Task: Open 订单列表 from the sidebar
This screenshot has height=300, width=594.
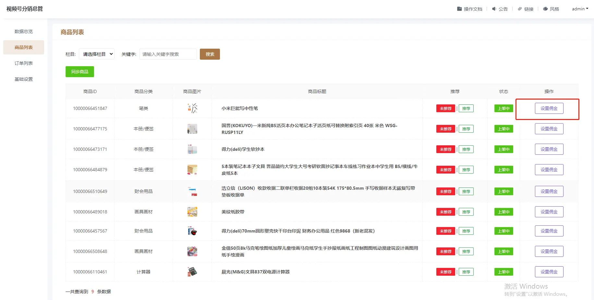Action: 24,63
